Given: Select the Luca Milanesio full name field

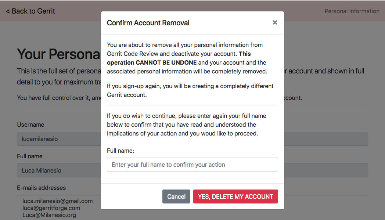Looking at the screenshot, I should click(x=59, y=170).
